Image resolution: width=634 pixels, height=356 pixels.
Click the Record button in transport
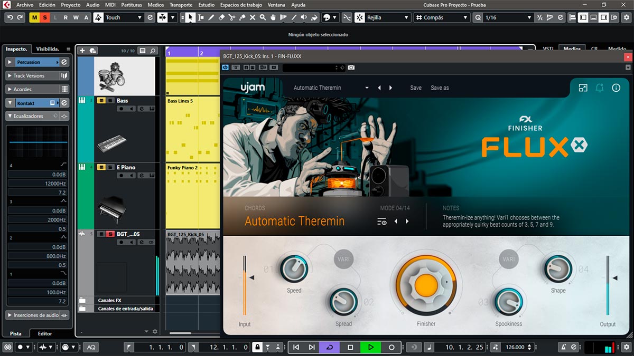[x=391, y=347]
